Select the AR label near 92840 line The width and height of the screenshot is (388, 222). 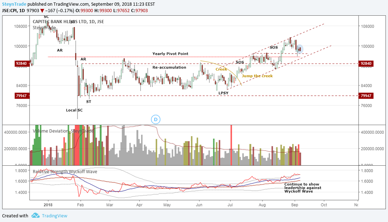click(x=83, y=59)
